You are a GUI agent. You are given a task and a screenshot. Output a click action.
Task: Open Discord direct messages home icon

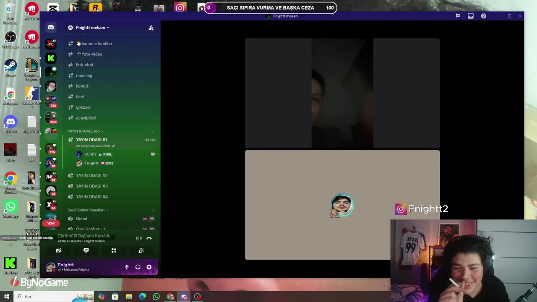coord(51,27)
